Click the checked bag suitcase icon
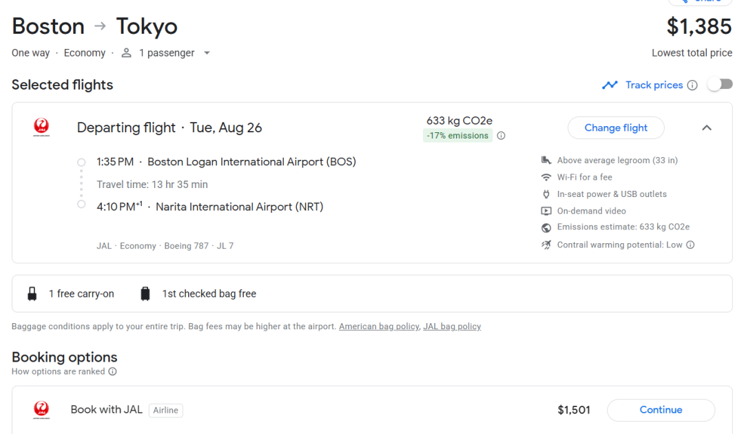Screen dimensions: 744x434 coord(145,294)
